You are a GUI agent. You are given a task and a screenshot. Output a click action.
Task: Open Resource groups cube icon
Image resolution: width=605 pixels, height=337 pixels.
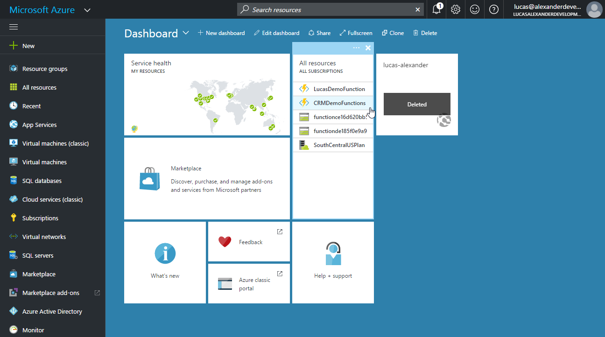[x=14, y=69]
